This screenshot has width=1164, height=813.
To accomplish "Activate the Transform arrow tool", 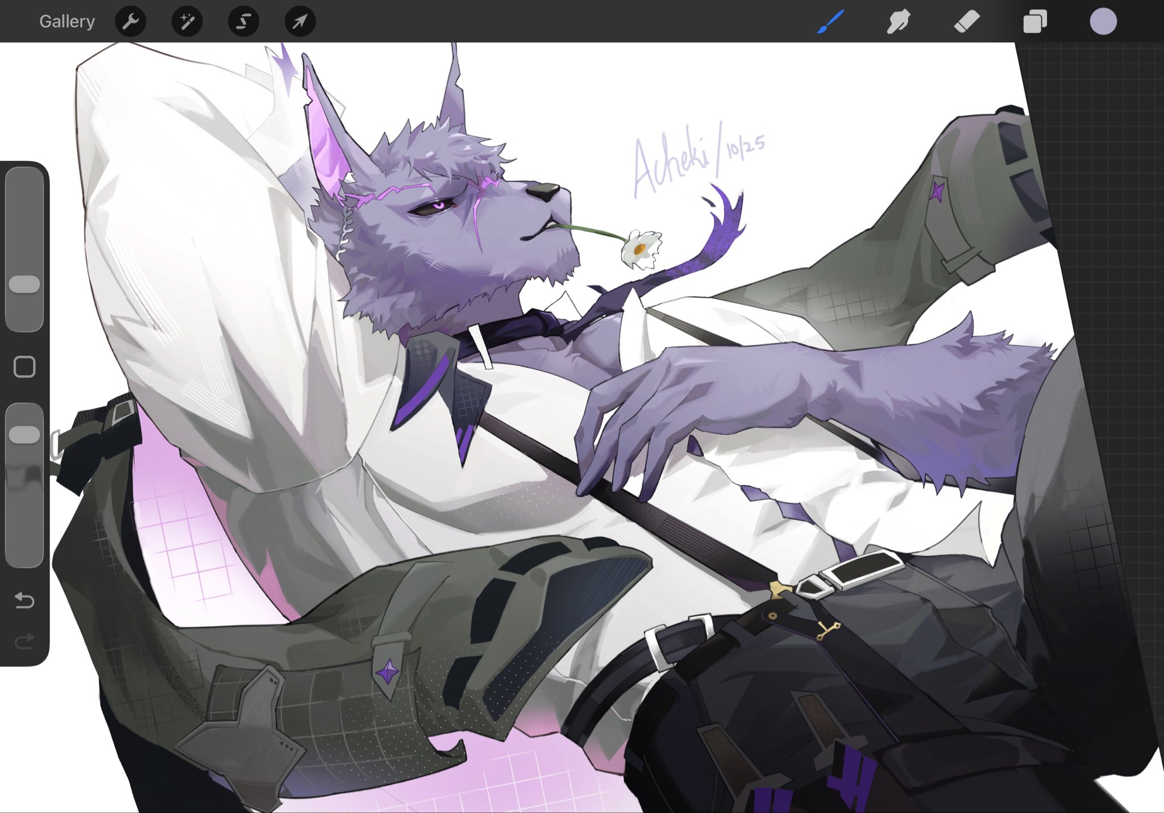I will pyautogui.click(x=300, y=22).
